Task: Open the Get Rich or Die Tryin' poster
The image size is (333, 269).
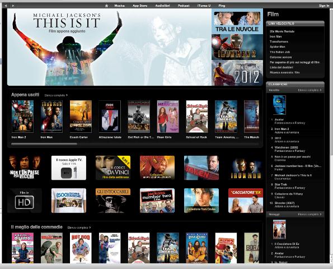Action: click(x=139, y=117)
